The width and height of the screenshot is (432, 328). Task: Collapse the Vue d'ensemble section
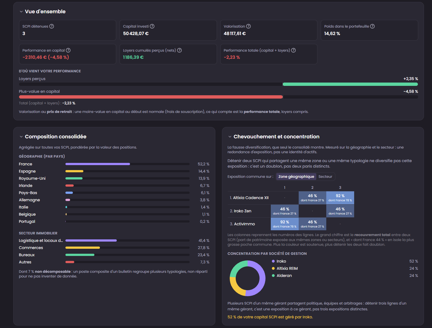[x=21, y=12]
